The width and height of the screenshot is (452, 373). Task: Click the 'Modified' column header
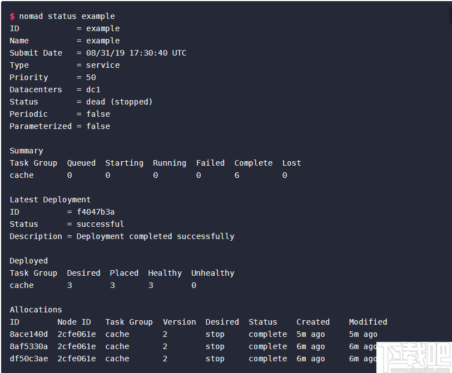tap(368, 322)
